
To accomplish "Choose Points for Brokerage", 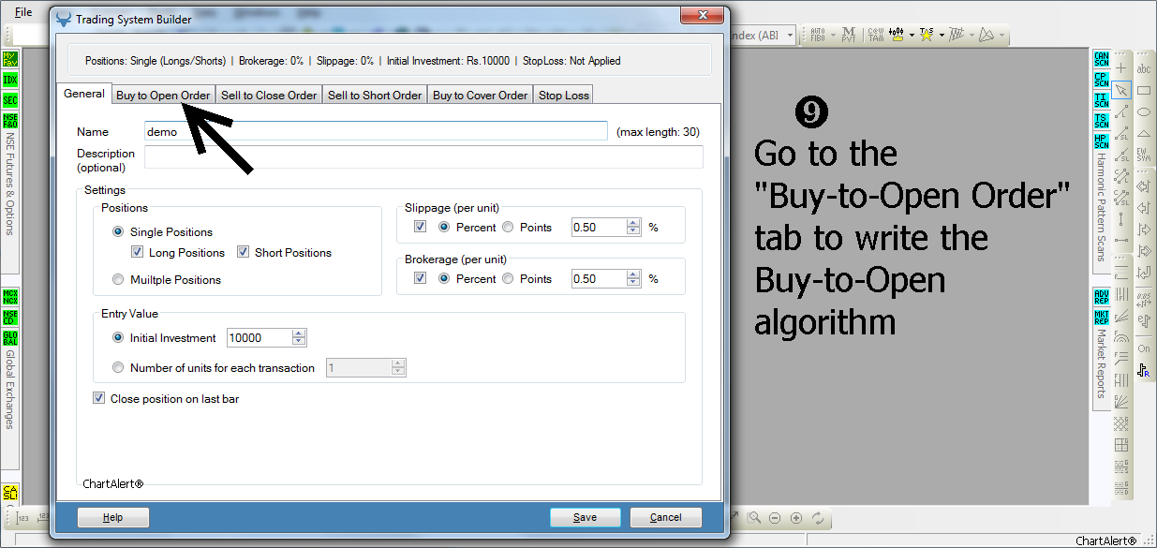I will pyautogui.click(x=508, y=278).
